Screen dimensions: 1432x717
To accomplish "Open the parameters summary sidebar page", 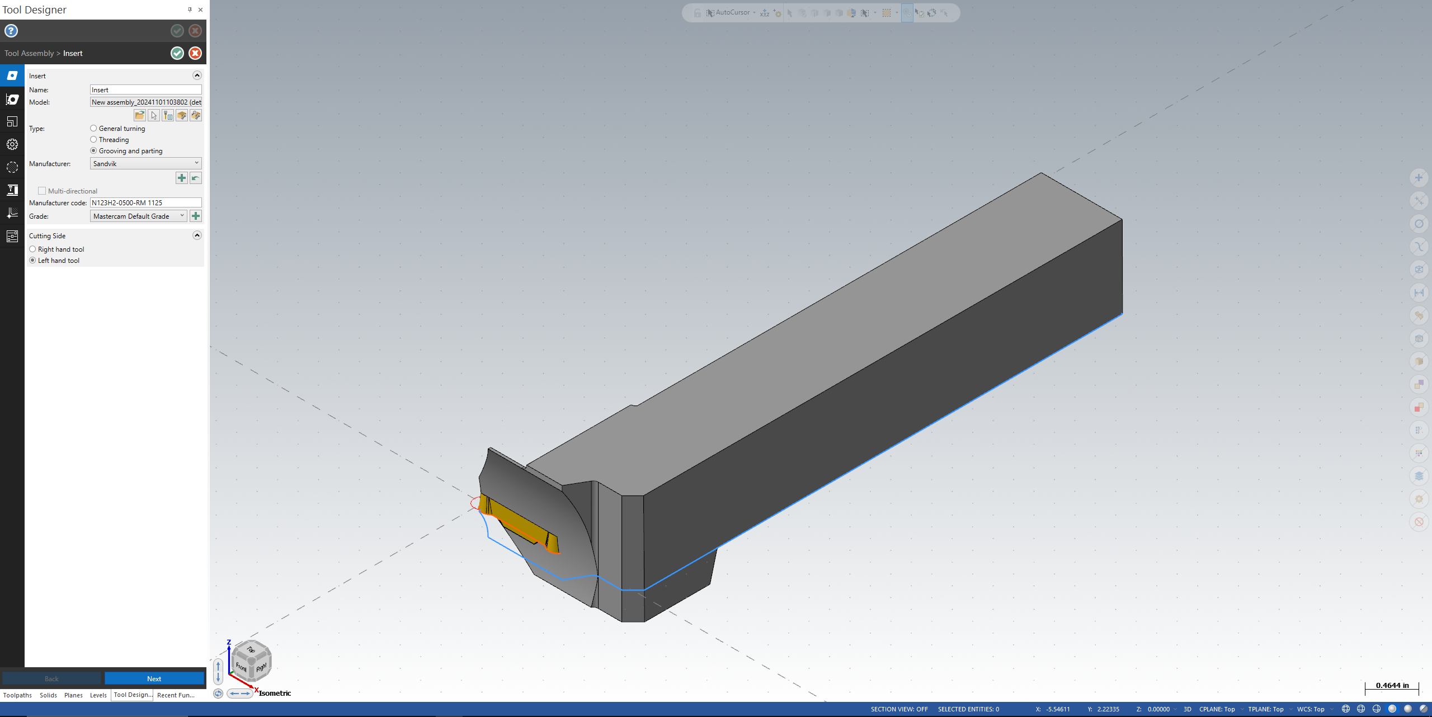I will point(12,236).
